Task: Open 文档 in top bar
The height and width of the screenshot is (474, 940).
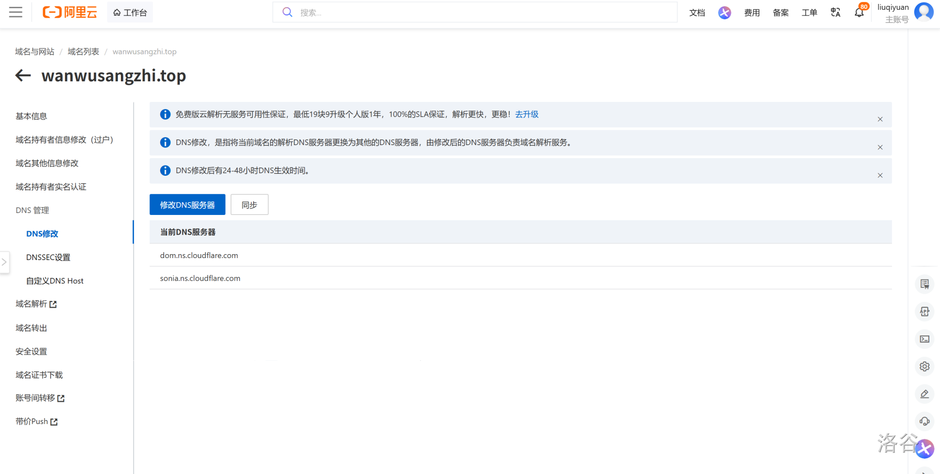Action: (697, 13)
